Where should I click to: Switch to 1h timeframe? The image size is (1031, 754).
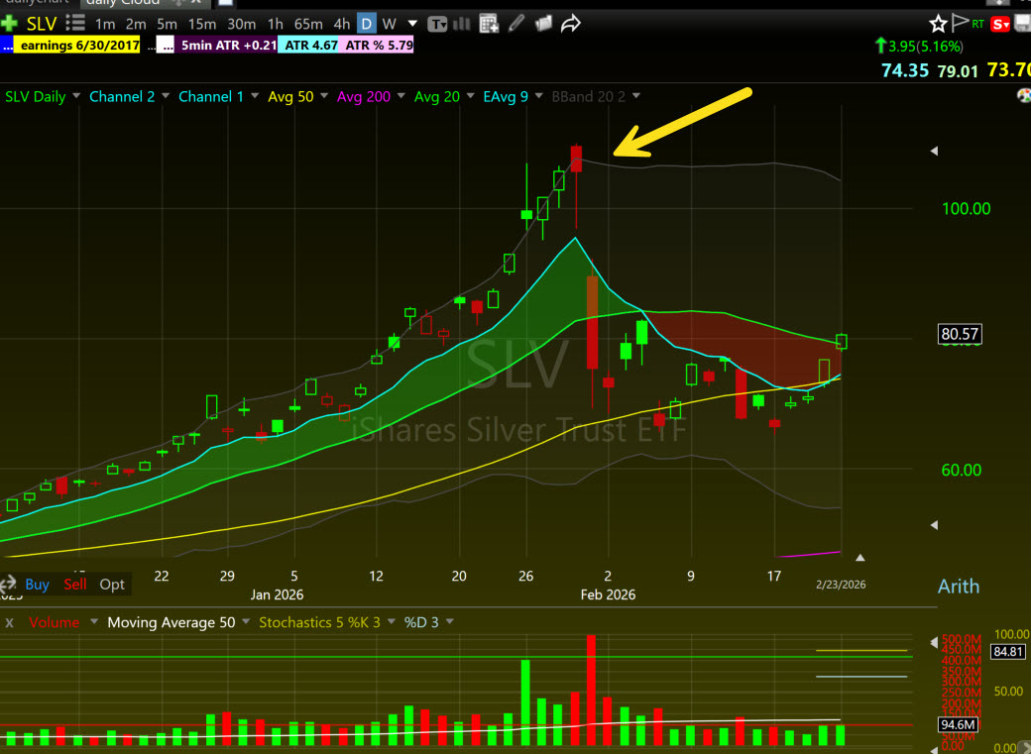pyautogui.click(x=275, y=25)
